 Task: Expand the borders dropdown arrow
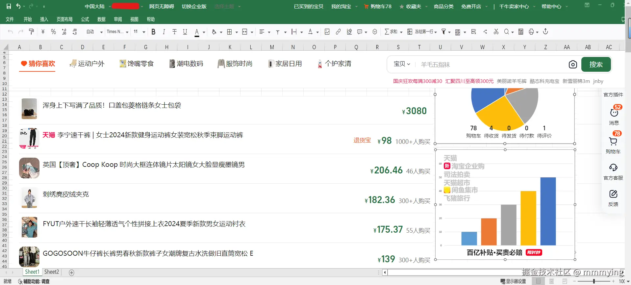tap(236, 32)
